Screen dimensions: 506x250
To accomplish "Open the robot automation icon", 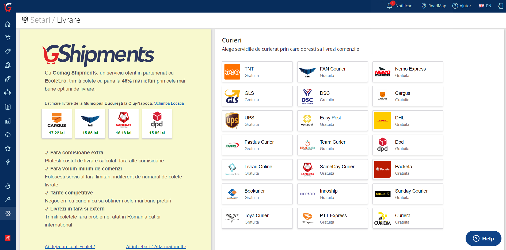I will coord(8,93).
